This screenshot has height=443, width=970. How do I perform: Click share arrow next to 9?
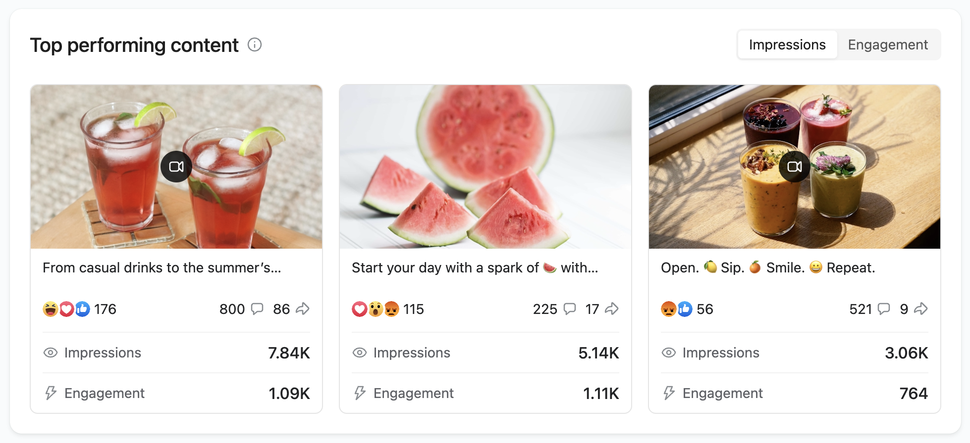[921, 309]
